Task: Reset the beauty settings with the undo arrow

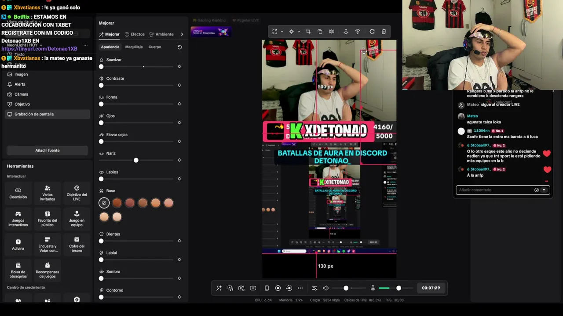Action: coord(179,47)
